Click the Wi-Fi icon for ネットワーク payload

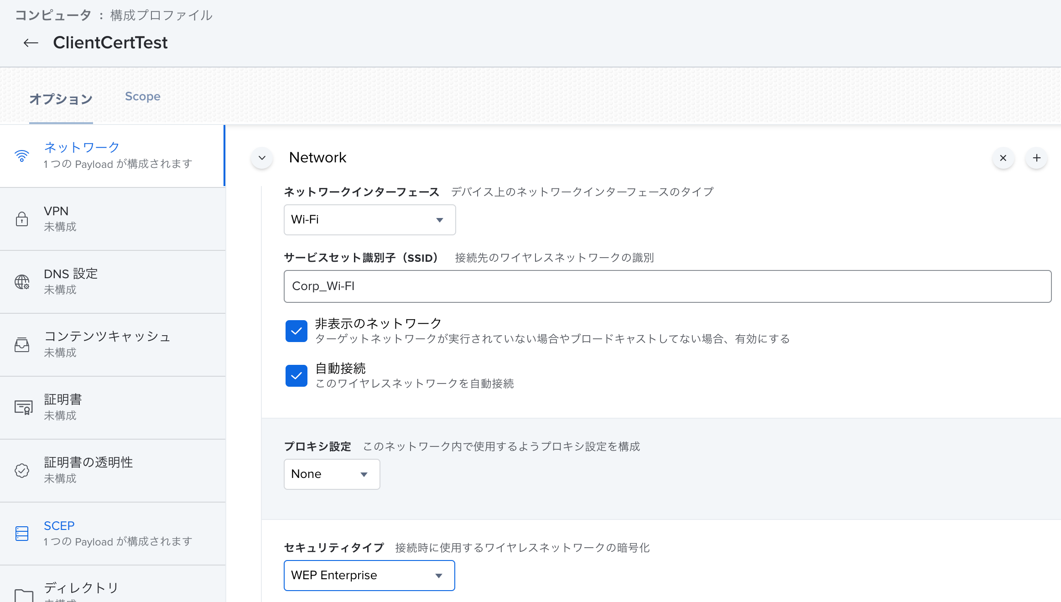click(22, 156)
